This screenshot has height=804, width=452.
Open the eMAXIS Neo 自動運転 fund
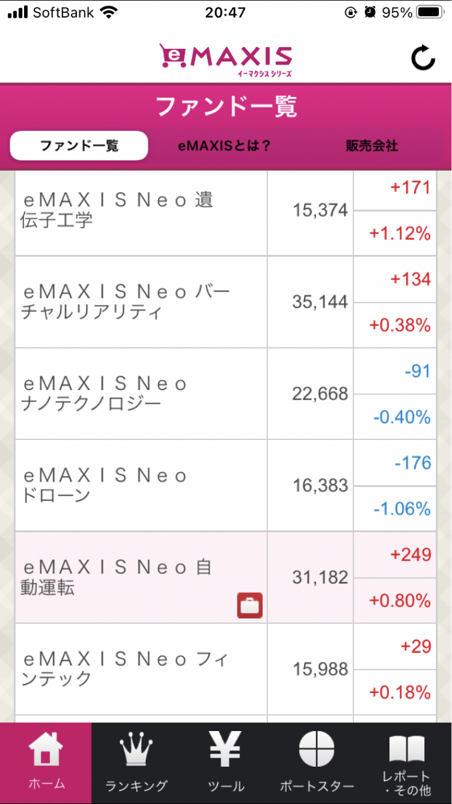pos(117,578)
